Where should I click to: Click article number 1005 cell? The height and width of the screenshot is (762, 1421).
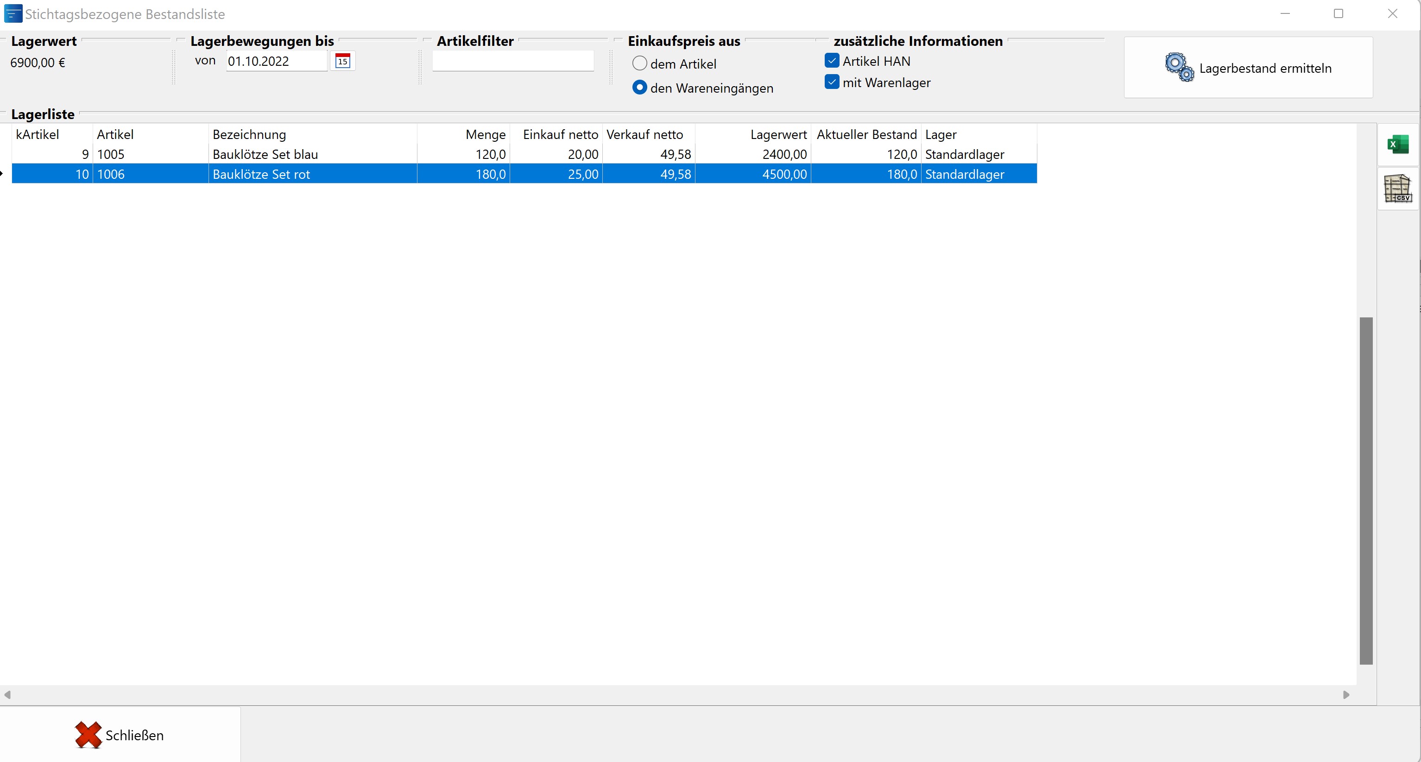[x=151, y=154]
